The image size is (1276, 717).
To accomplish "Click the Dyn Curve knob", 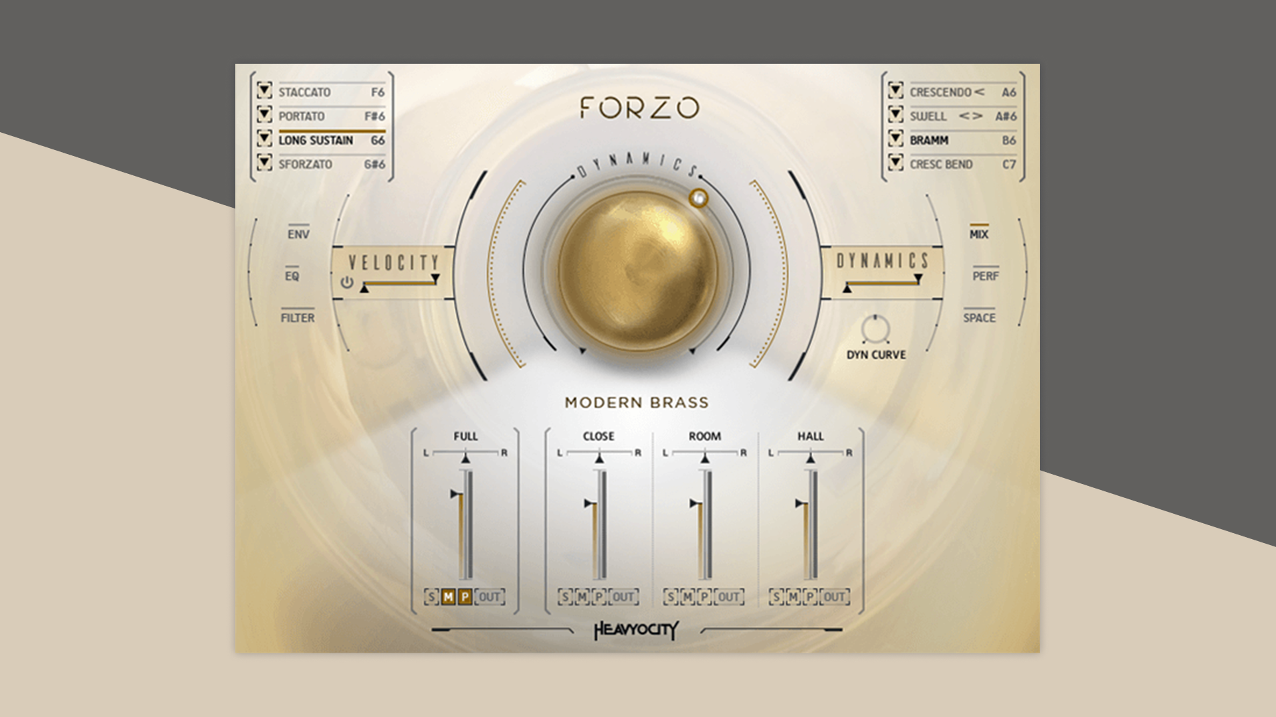I will [x=875, y=329].
